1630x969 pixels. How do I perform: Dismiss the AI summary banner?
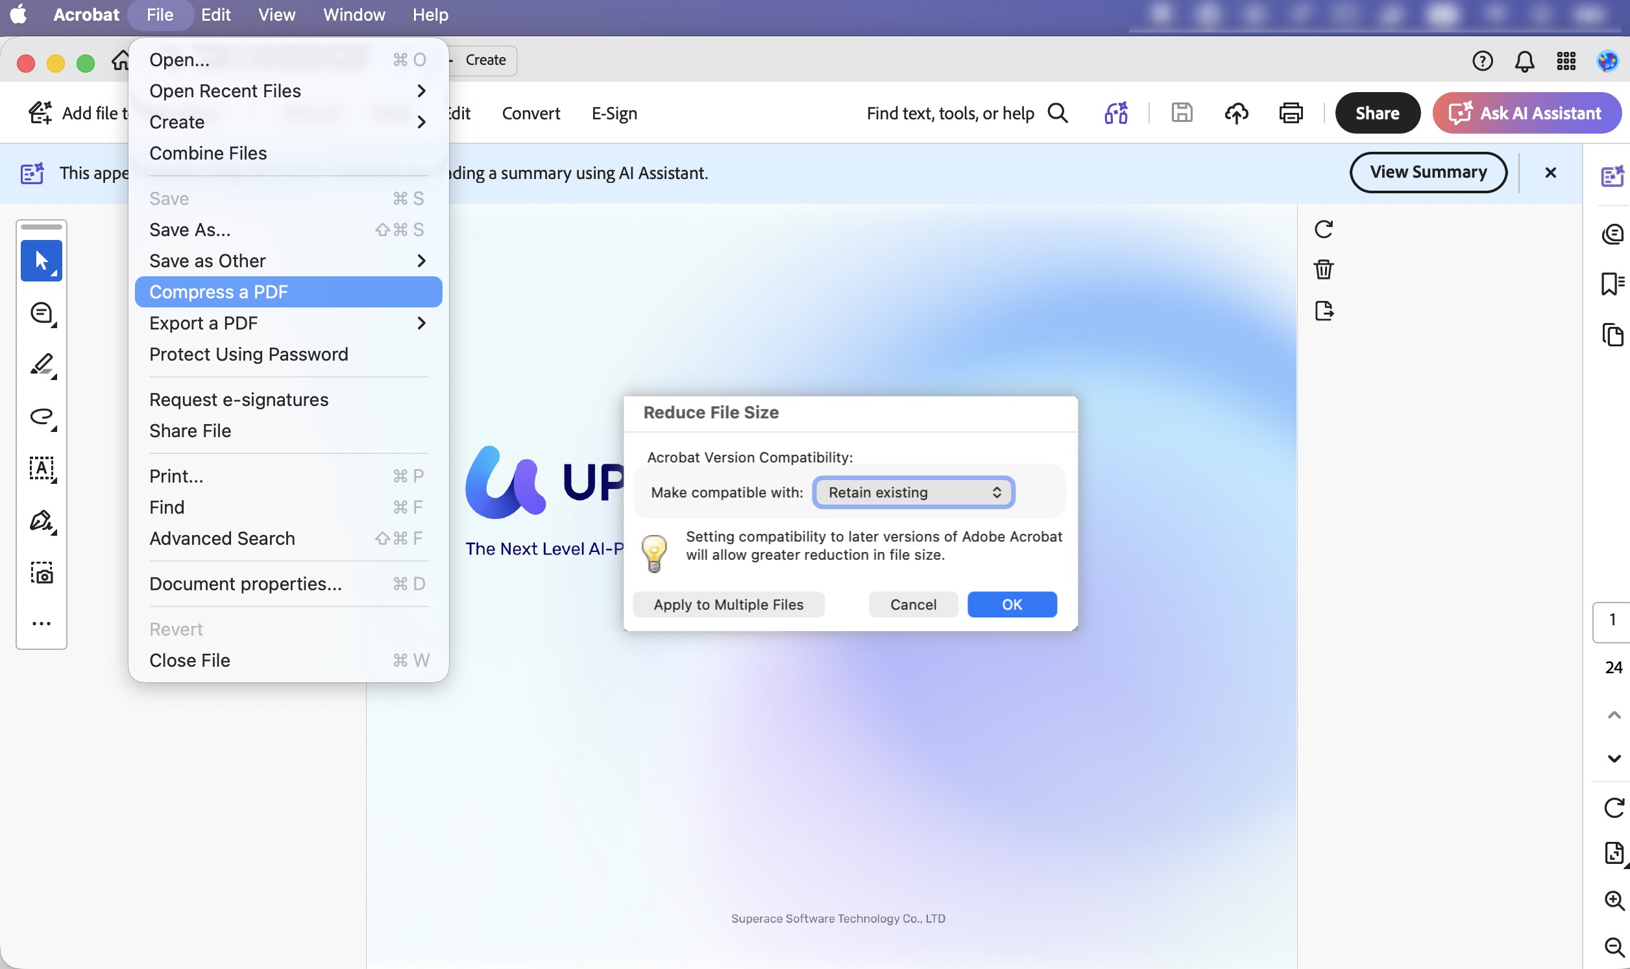[x=1550, y=173]
